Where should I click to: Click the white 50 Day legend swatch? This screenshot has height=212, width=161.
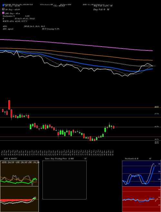pyautogui.click(x=4, y=9)
